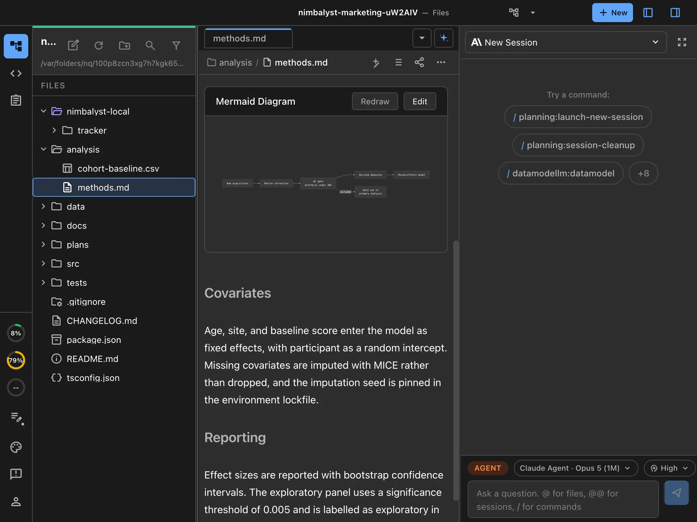
Task: Click the AI sparkle button beside tabs
Action: pos(443,38)
